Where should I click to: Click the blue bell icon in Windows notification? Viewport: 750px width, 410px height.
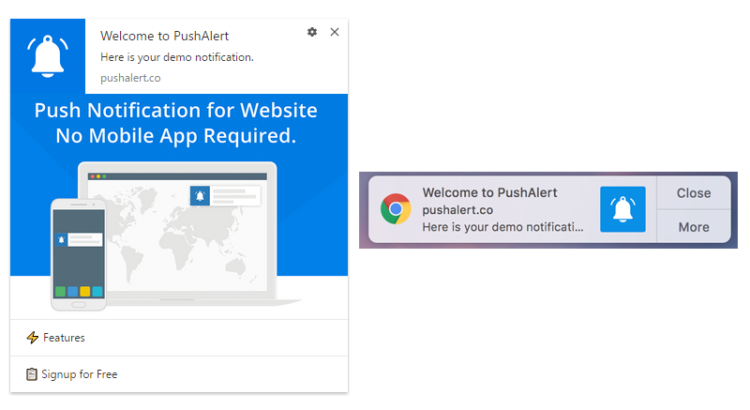pos(48,56)
